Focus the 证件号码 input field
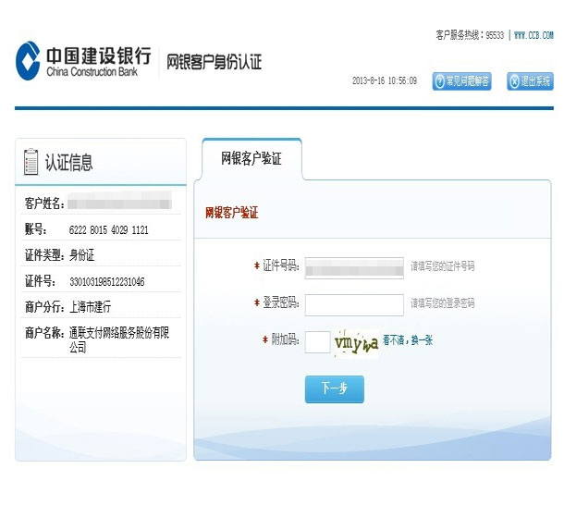Image resolution: width=564 pixels, height=518 pixels. (354, 268)
